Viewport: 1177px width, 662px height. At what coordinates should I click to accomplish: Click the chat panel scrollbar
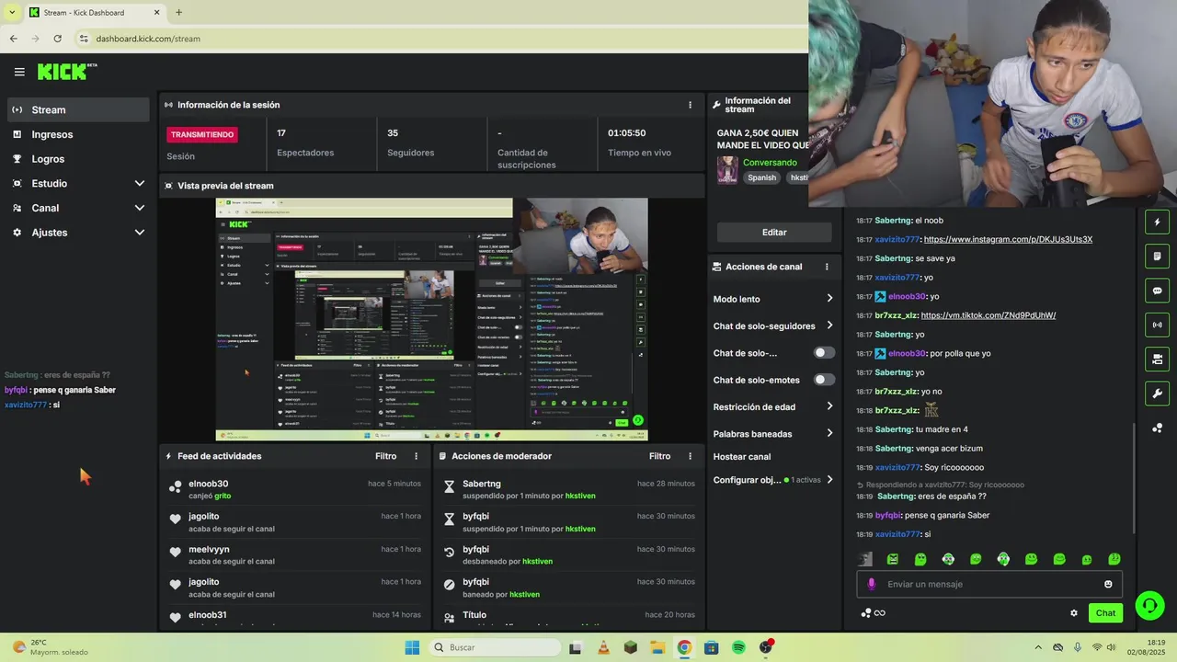pyautogui.click(x=1133, y=478)
